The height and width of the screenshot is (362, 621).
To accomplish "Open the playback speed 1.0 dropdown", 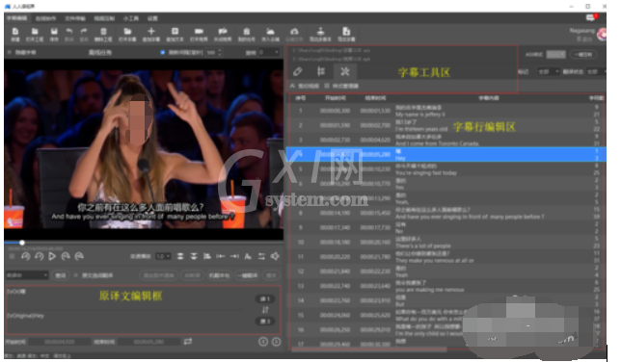I will [x=163, y=256].
